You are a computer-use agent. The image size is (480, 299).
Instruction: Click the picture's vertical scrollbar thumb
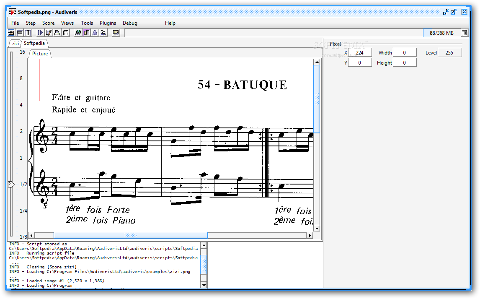[317, 99]
